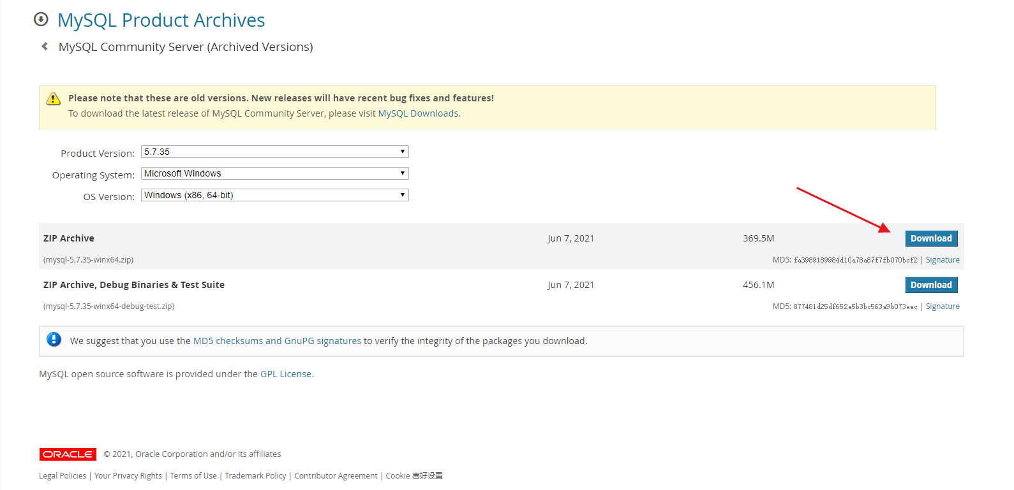
Task: Click the red Oracle logo
Action: pos(68,454)
